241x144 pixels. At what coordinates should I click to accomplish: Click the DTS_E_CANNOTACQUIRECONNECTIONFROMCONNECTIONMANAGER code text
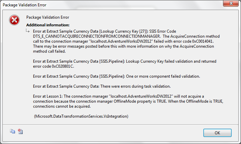97,36
